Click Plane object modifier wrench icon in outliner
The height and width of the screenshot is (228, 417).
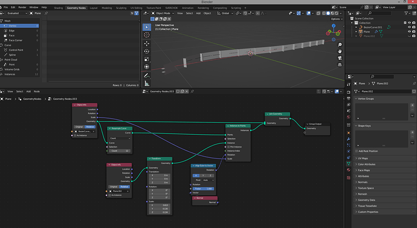(376, 31)
